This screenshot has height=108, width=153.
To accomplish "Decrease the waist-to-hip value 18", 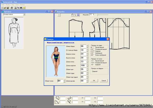I will (x=87, y=51).
